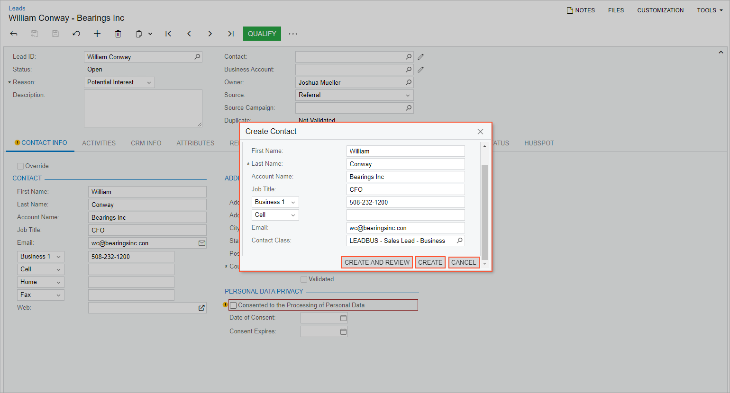Toggle the Validated address checkbox
This screenshot has height=393, width=730.
point(304,279)
